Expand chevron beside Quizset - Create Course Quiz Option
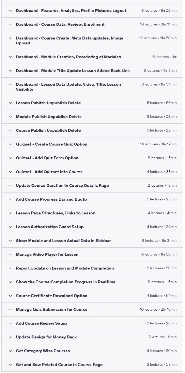Screen dimensions: 185x373 (x=10, y=144)
